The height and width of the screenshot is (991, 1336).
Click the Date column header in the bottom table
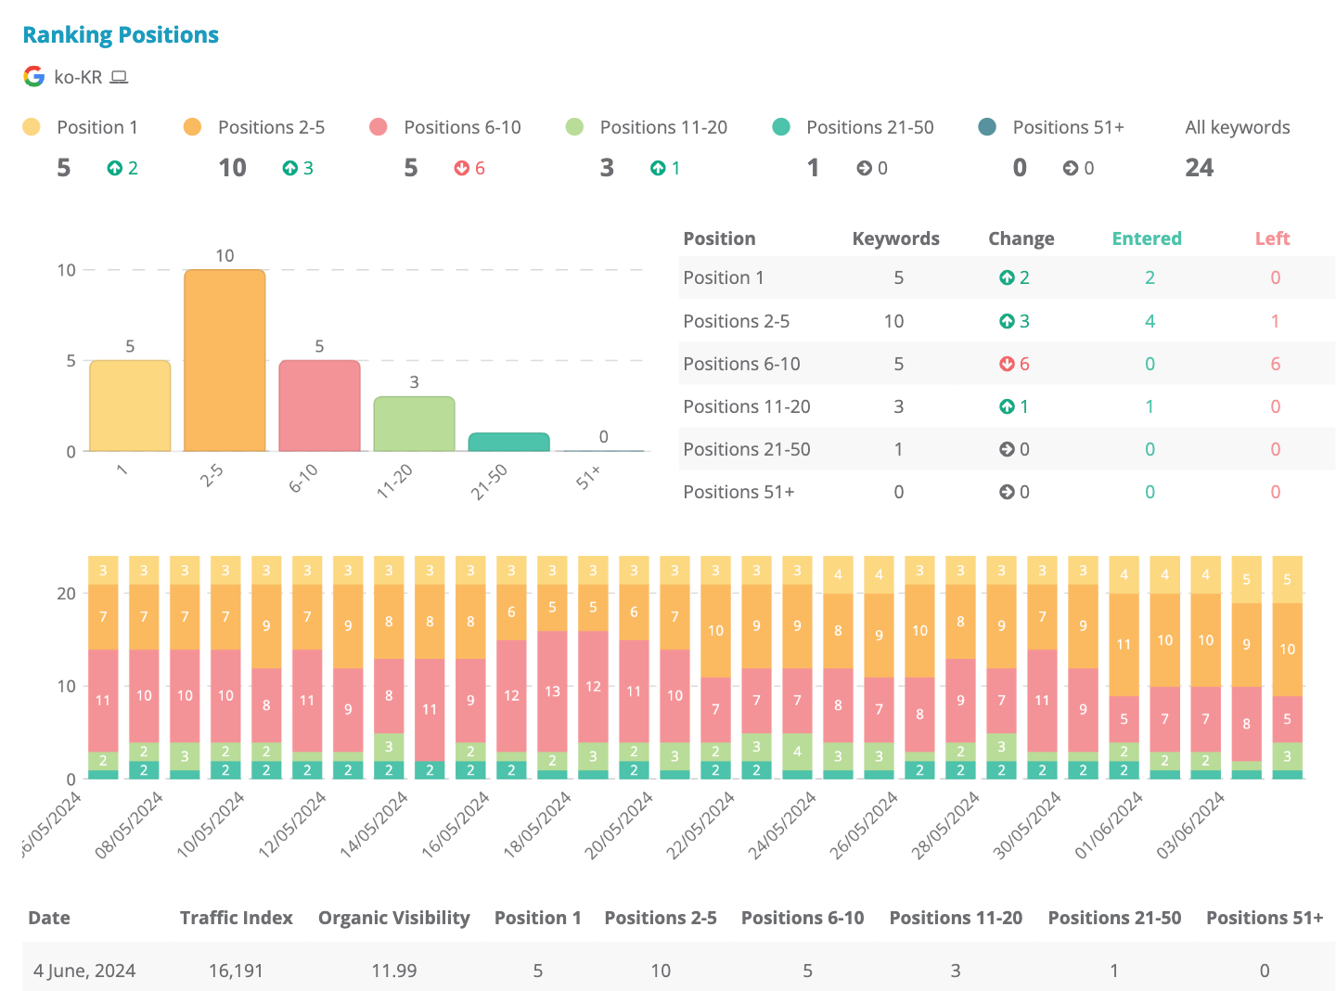49,918
